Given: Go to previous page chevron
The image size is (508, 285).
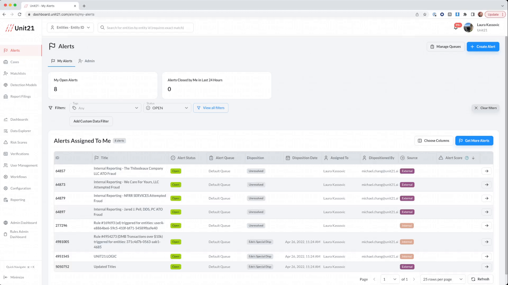Looking at the screenshot, I should coord(374,279).
